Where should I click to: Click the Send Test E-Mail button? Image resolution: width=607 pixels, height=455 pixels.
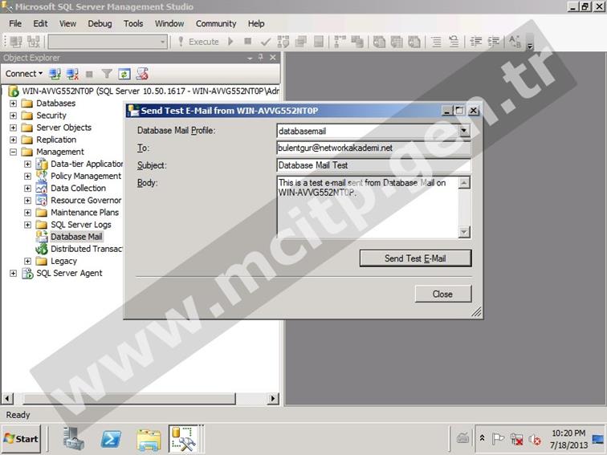coord(415,258)
